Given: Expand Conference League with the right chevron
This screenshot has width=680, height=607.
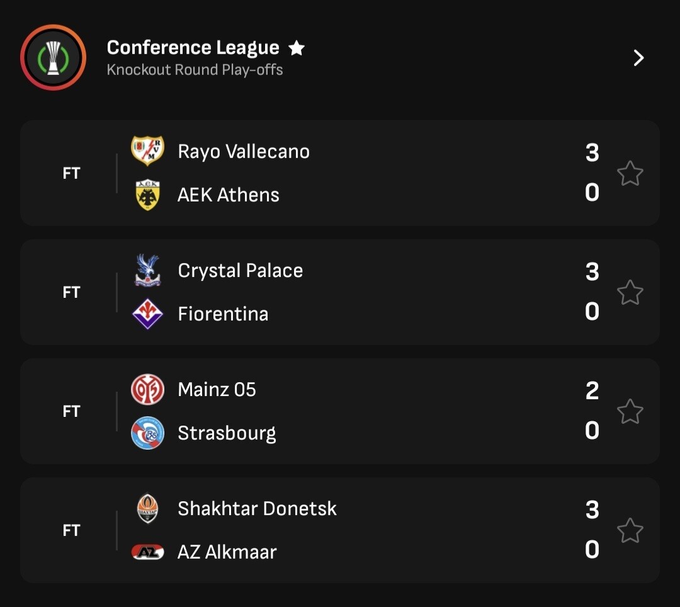Looking at the screenshot, I should pos(638,58).
